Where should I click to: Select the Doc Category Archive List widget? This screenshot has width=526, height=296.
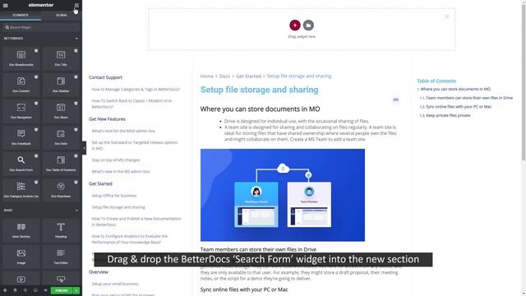(x=21, y=190)
